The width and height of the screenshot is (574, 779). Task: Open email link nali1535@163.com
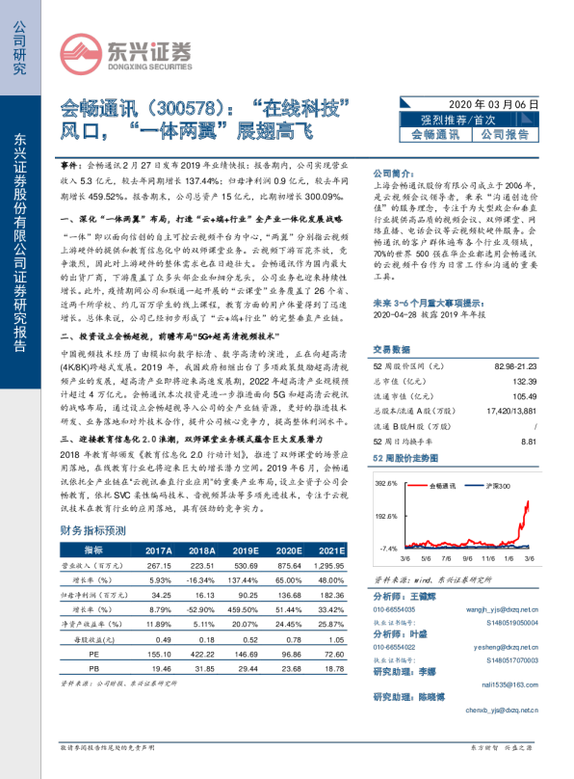tap(510, 685)
